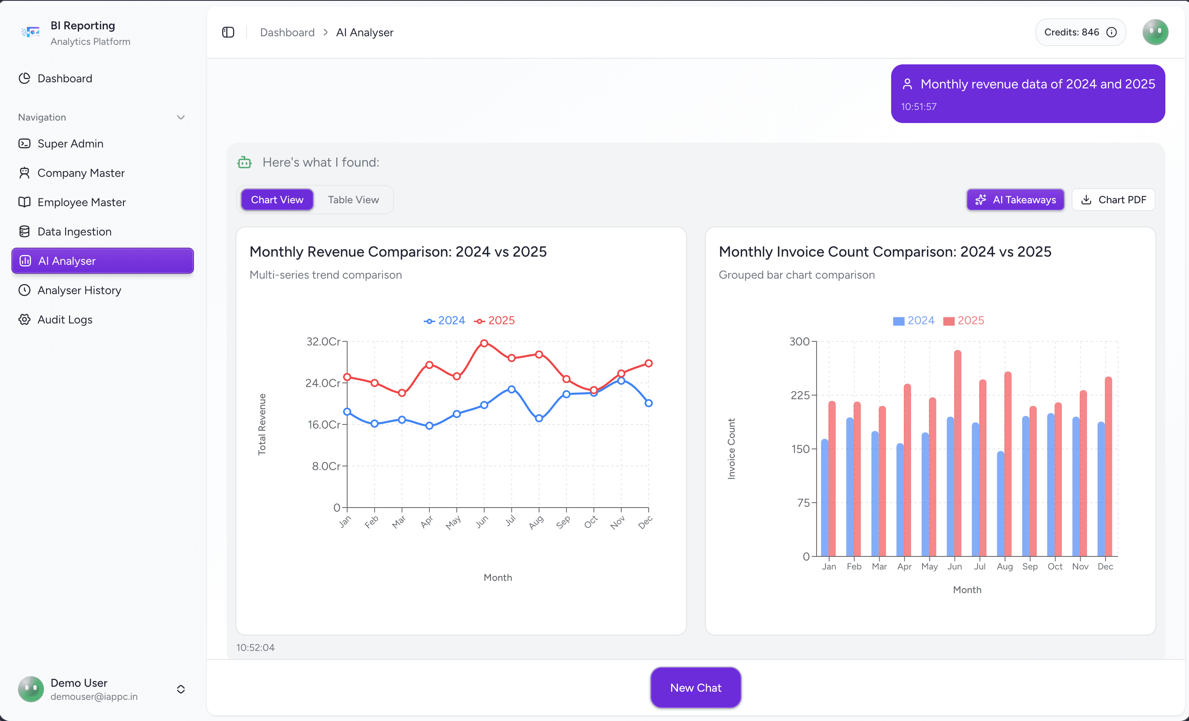
Task: Click the Audit Logs gear icon
Action: coord(24,319)
